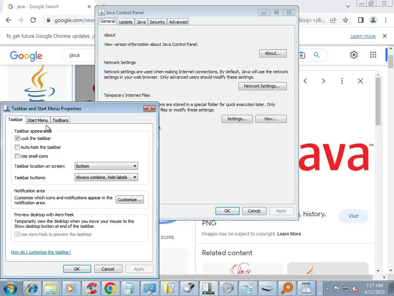This screenshot has width=394, height=296.
Task: Enable Use small icons checkbox
Action: 17,156
